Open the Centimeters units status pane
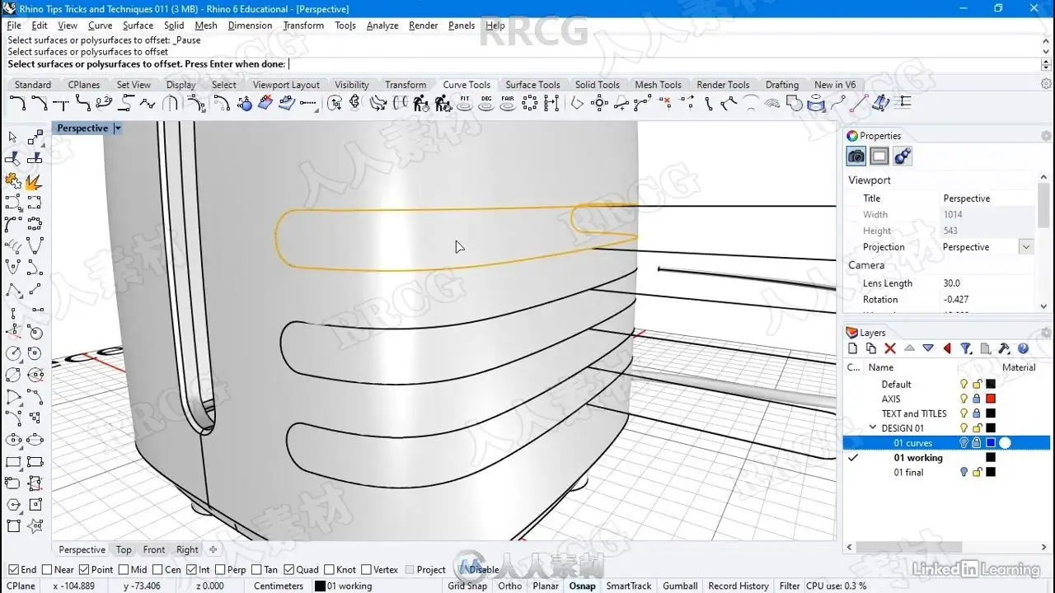This screenshot has width=1055, height=593. click(x=279, y=586)
